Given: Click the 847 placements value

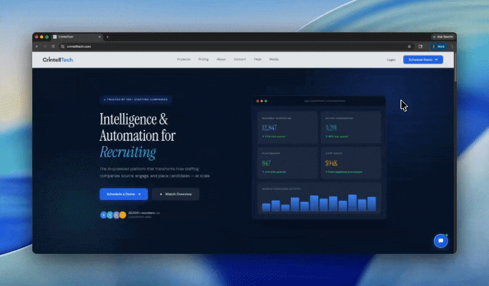Looking at the screenshot, I should tap(267, 163).
